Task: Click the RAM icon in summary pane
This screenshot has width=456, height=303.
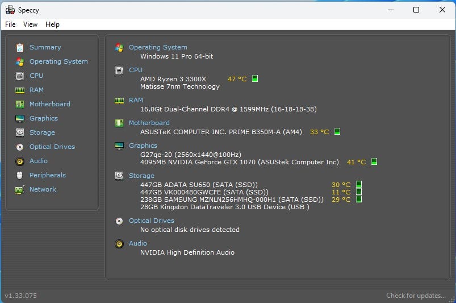Action: (119, 101)
